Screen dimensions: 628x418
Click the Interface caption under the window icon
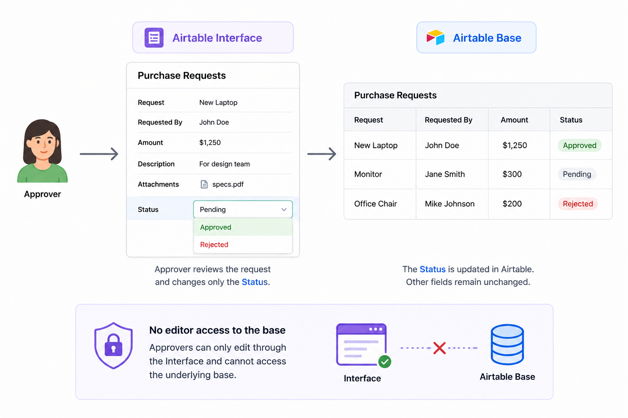tap(362, 378)
